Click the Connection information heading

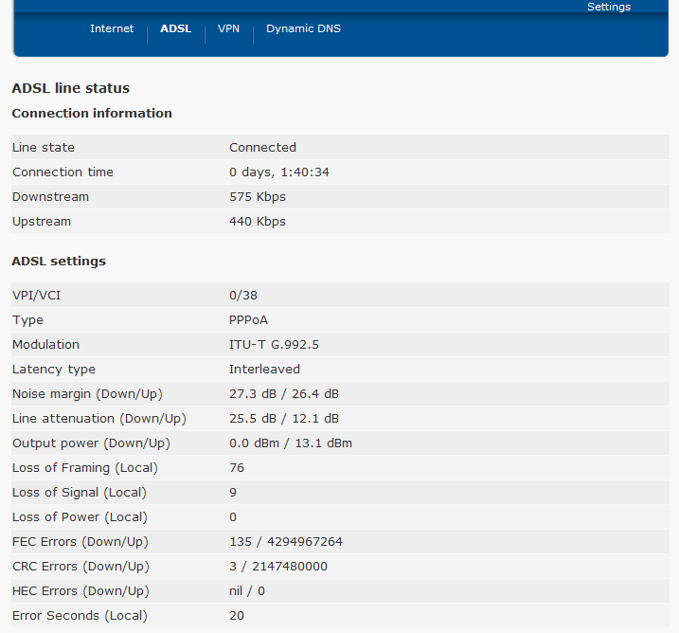point(92,113)
